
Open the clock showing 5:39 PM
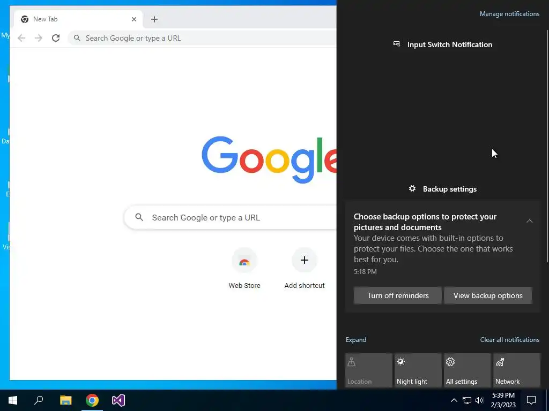[503, 400]
